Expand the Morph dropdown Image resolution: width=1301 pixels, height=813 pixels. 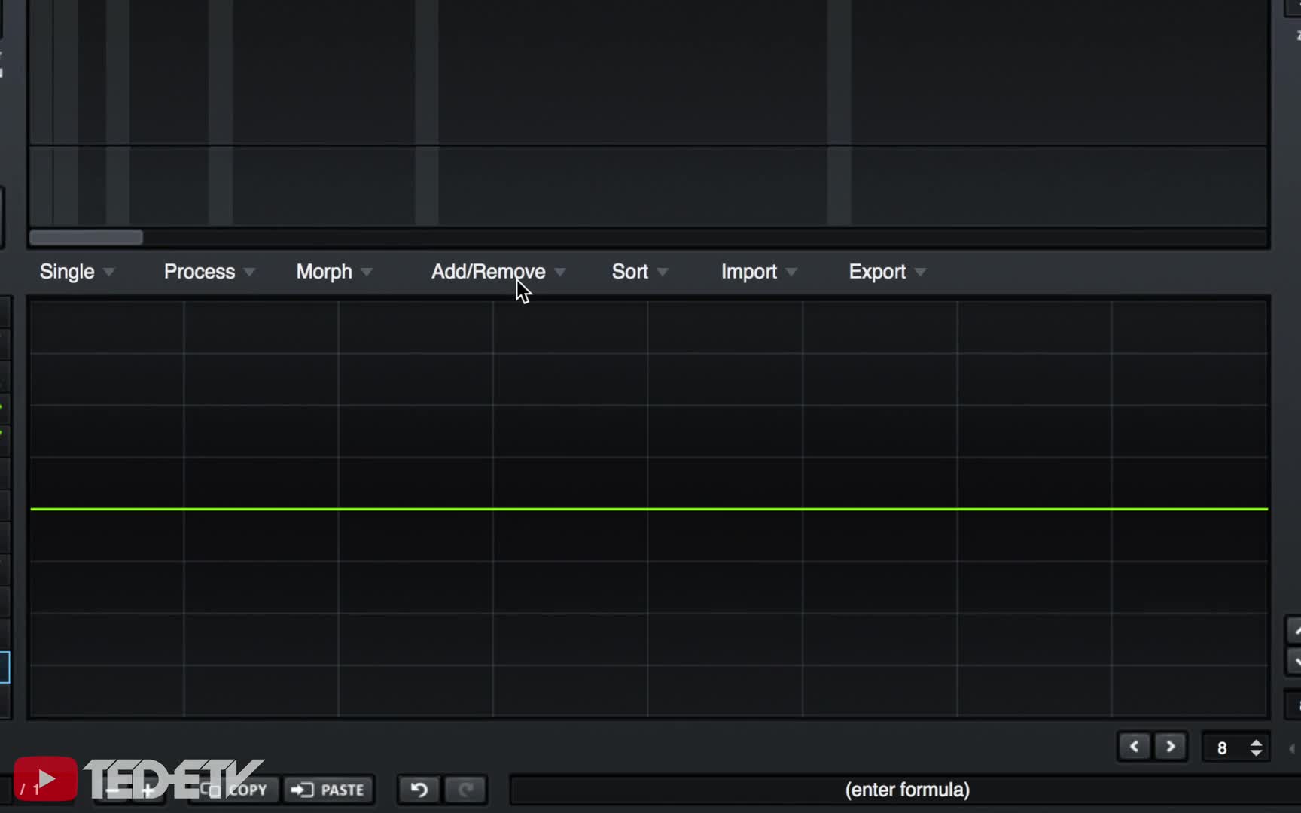(x=334, y=272)
